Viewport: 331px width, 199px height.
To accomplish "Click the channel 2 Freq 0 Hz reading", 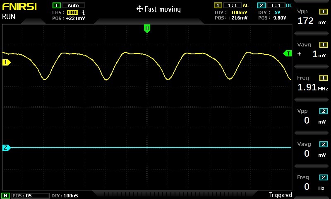I will point(314,187).
